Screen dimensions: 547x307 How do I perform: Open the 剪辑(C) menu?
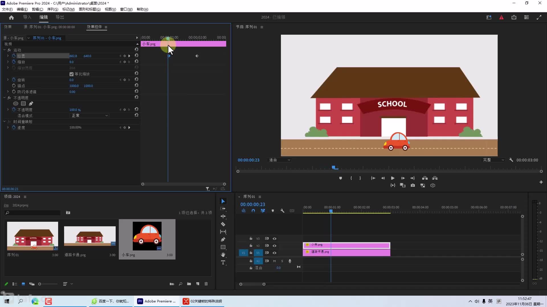pos(37,9)
